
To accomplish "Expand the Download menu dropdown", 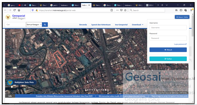I will (x=137, y=25).
